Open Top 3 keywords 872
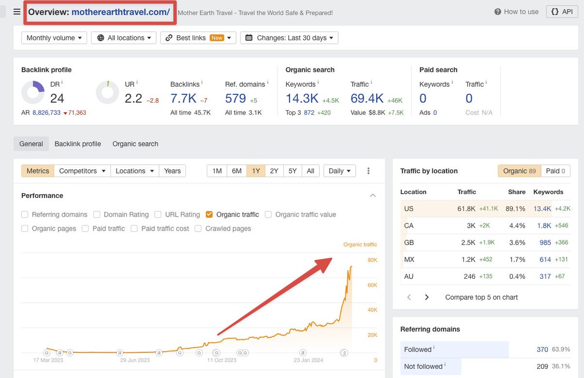This screenshot has height=378, width=584. [x=309, y=113]
